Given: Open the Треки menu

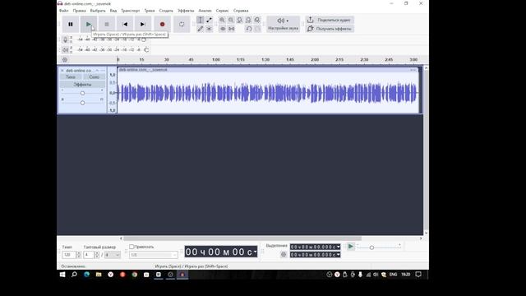Looking at the screenshot, I should pyautogui.click(x=150, y=11).
